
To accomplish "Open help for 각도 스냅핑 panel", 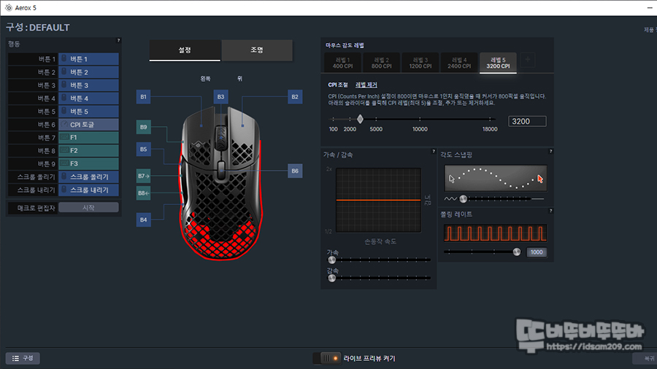I will [x=550, y=152].
